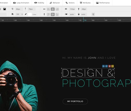
Task: Switch to the Visibility tab
Action: tap(39, 3)
